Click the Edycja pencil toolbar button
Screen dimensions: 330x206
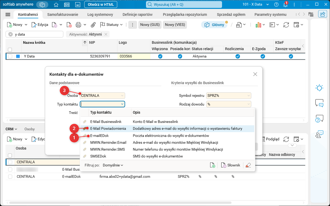(40, 25)
